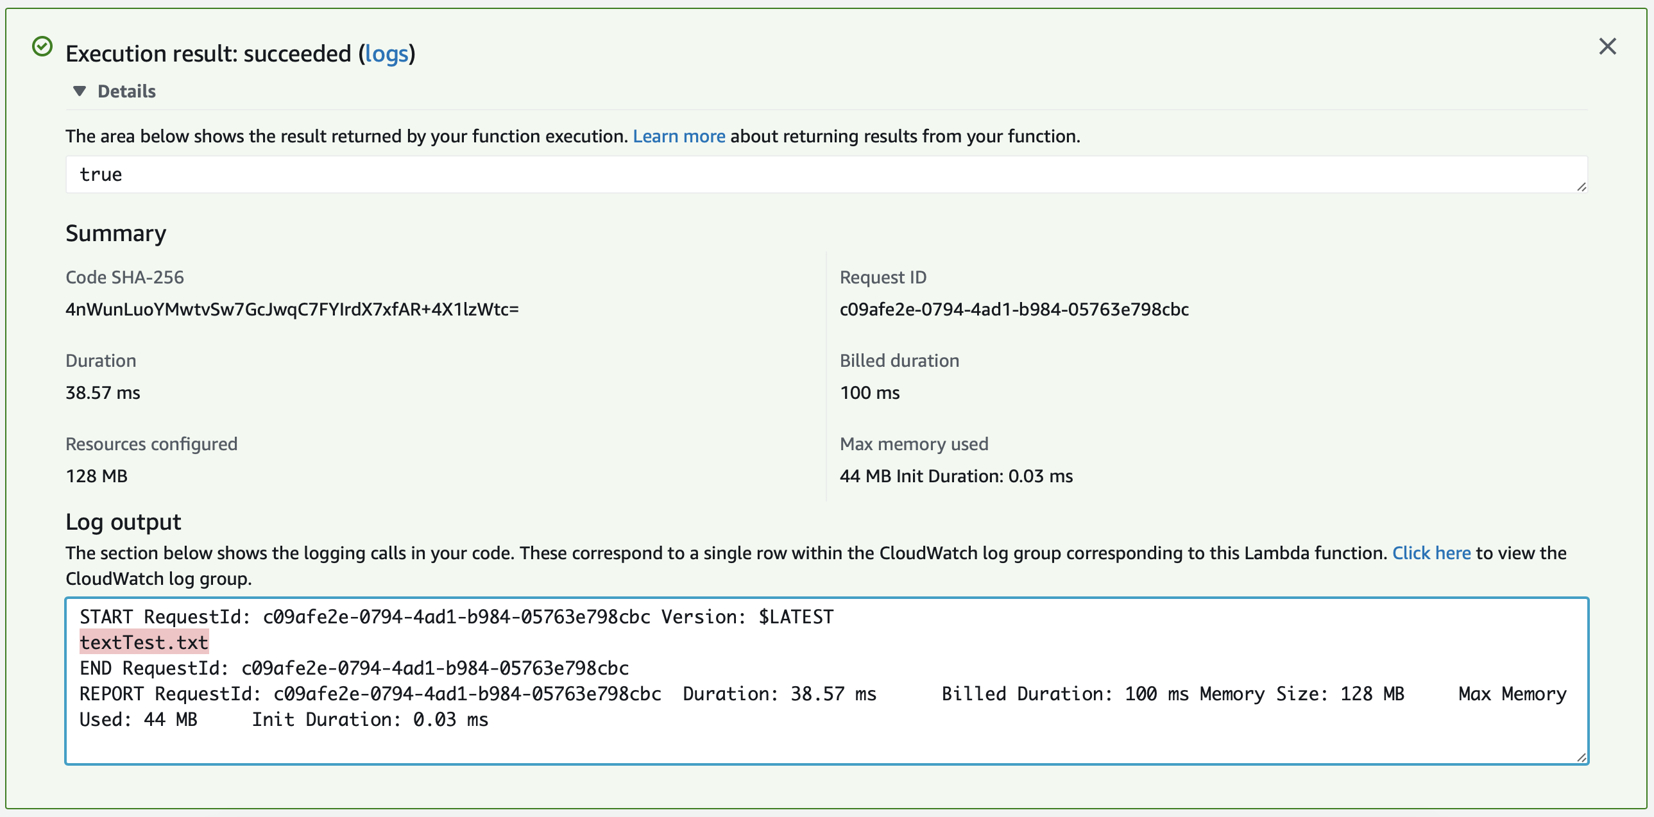Click the END RequestId log line
1654x817 pixels.
(x=354, y=668)
